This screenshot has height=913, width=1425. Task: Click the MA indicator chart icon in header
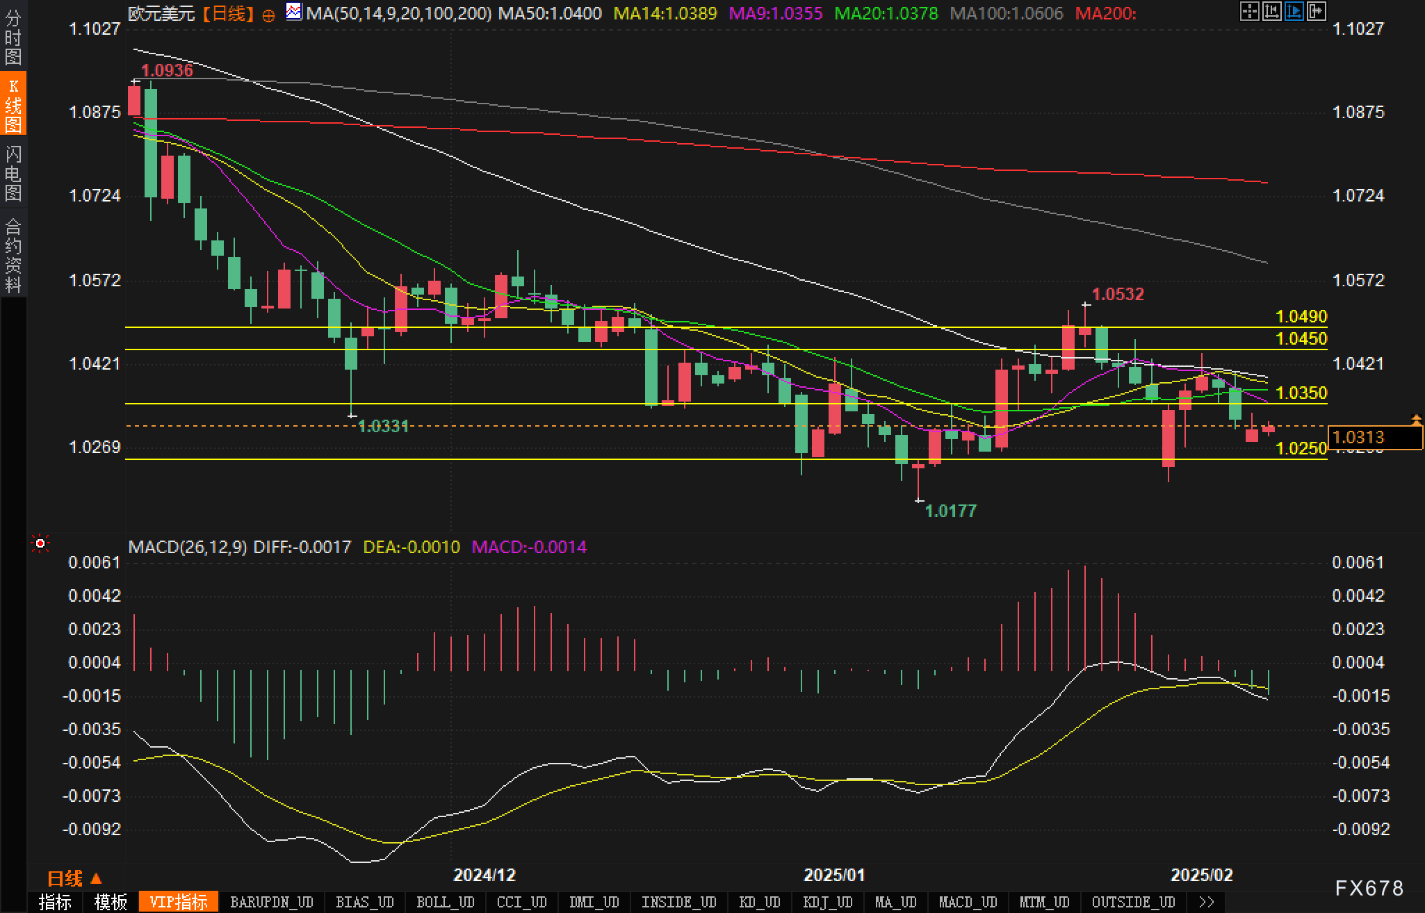pyautogui.click(x=294, y=12)
